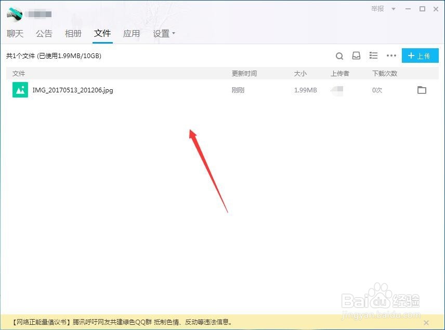Click the plus upload icon in the blue button
445x330 pixels.
tap(410, 56)
